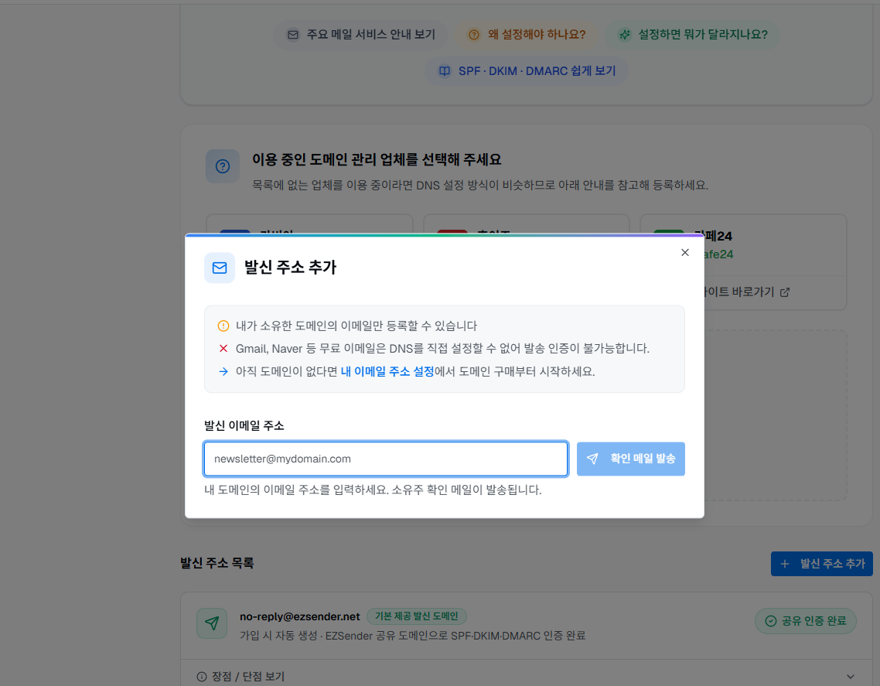Click the 사이트 바로가기 external link icon
The width and height of the screenshot is (880, 686).
tap(785, 292)
